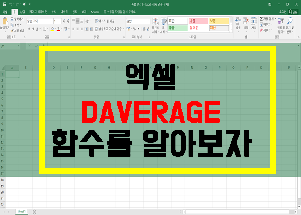Apply comma style number format
This screenshot has width=301, height=215.
138,29
